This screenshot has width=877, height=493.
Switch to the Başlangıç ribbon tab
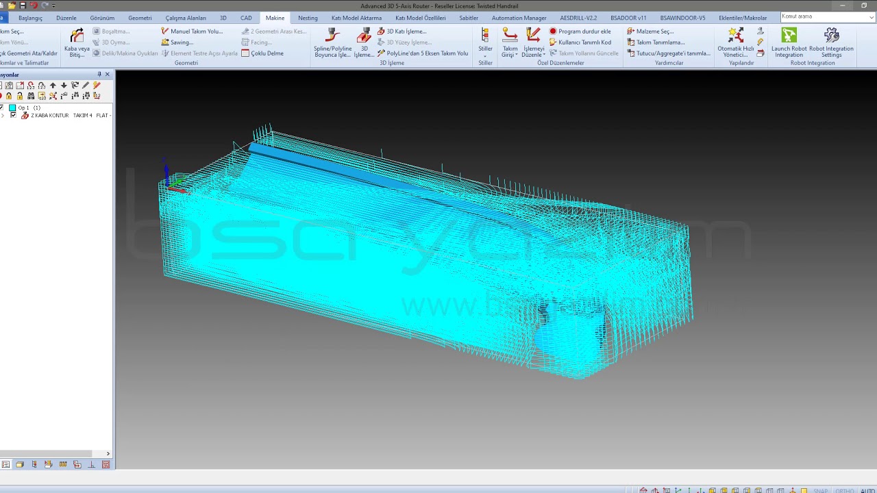coord(30,18)
